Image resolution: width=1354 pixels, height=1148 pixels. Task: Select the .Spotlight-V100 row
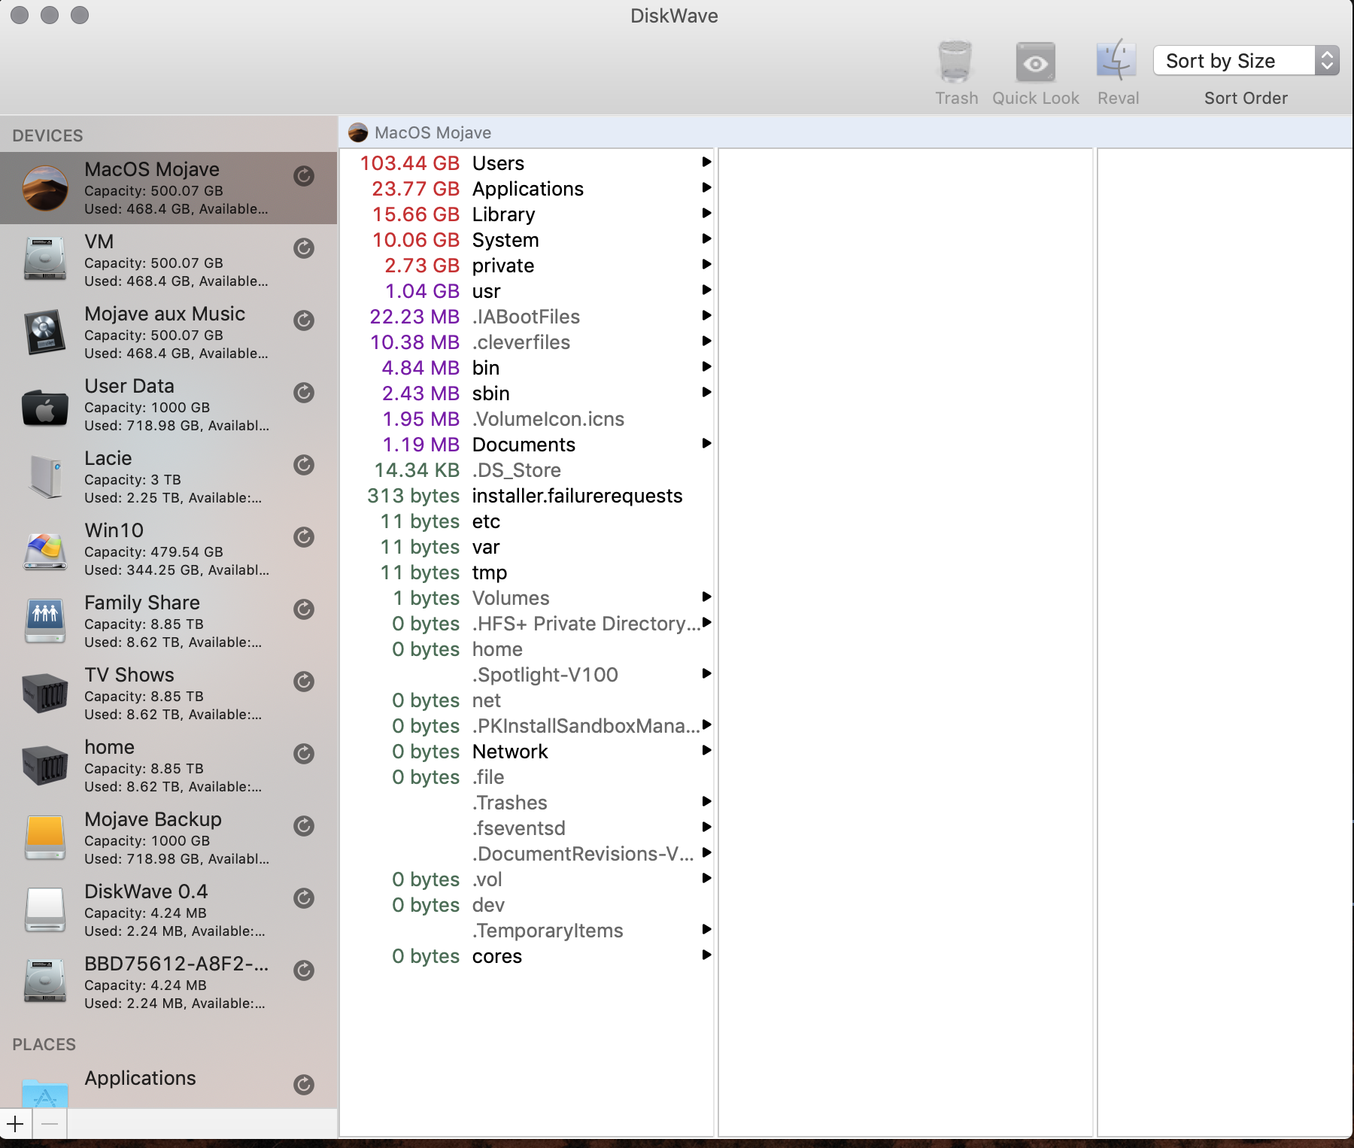pyautogui.click(x=527, y=675)
